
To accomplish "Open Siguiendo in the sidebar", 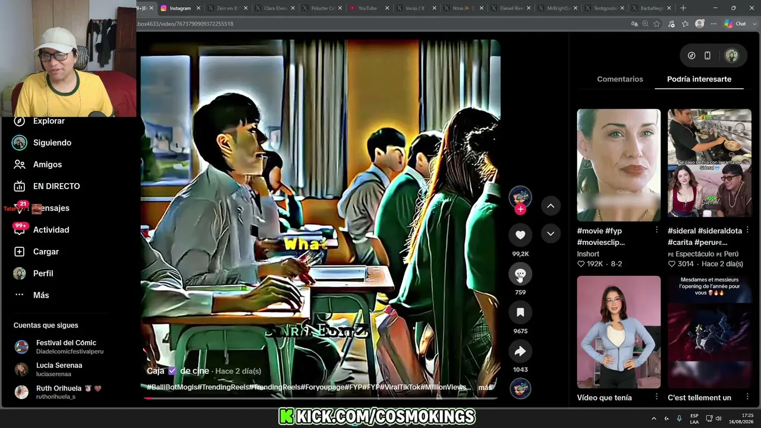I will tap(43, 143).
